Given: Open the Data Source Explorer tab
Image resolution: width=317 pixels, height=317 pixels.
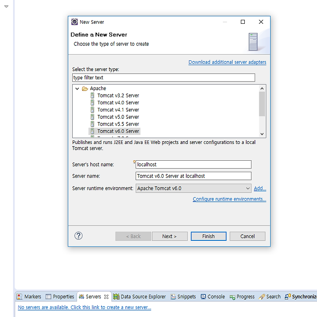Looking at the screenshot, I should pyautogui.click(x=140, y=297).
